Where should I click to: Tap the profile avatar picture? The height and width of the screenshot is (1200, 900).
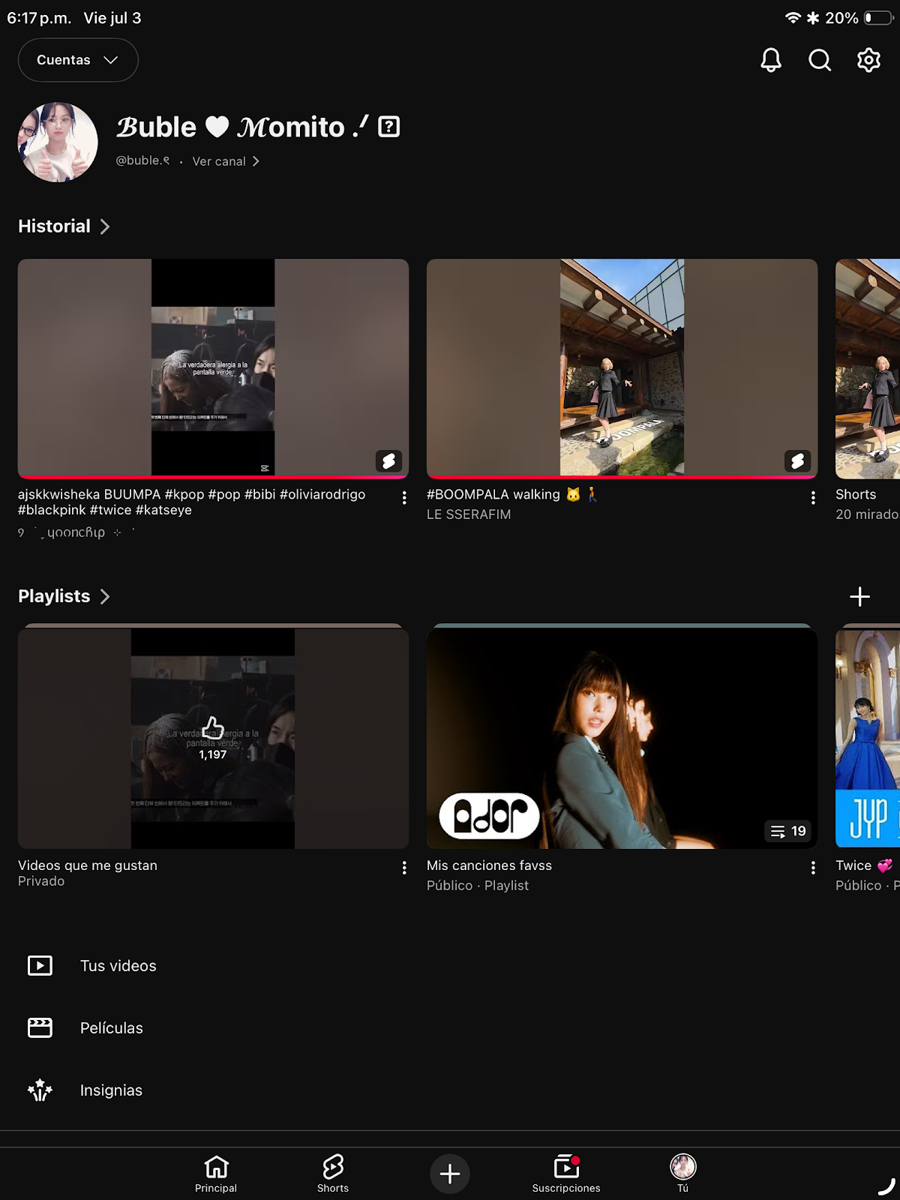tap(58, 142)
